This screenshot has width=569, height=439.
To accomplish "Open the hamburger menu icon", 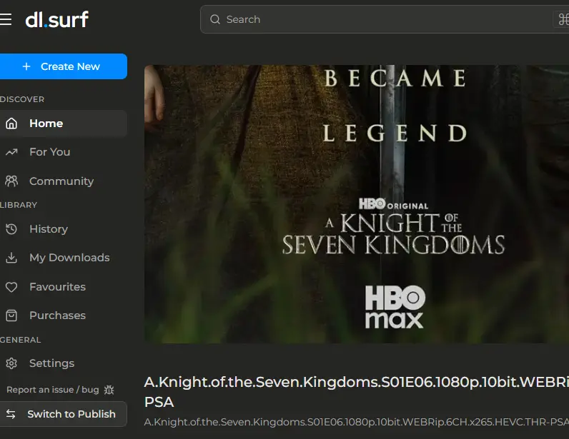I will (6, 19).
